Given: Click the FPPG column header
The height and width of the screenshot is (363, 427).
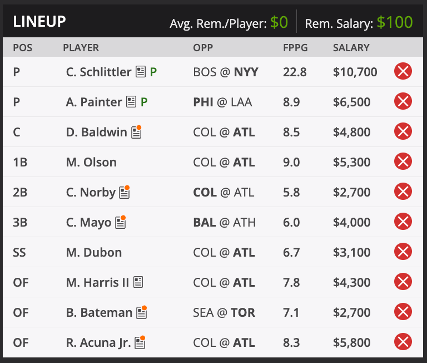Looking at the screenshot, I should [x=295, y=48].
